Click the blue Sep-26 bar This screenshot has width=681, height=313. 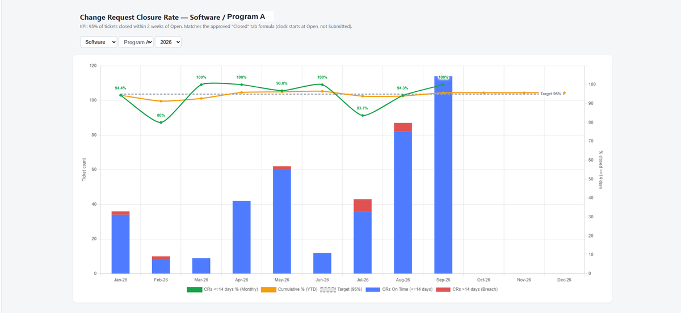pyautogui.click(x=443, y=175)
